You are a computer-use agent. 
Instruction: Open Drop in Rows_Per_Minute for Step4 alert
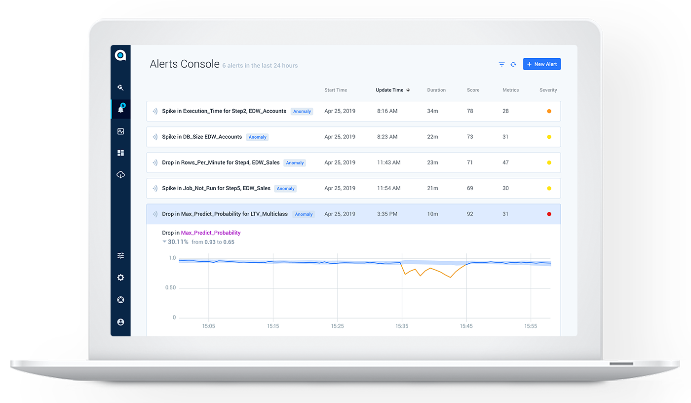pyautogui.click(x=353, y=162)
